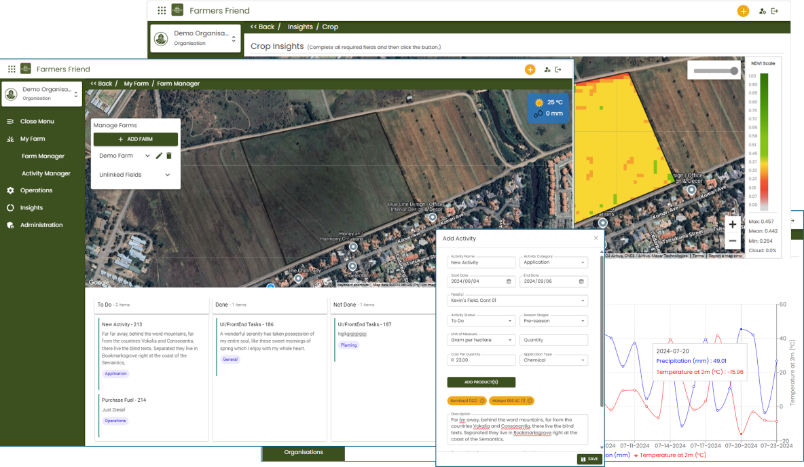Open organisation selector in Crop Insights window
The width and height of the screenshot is (804, 467).
(196, 38)
